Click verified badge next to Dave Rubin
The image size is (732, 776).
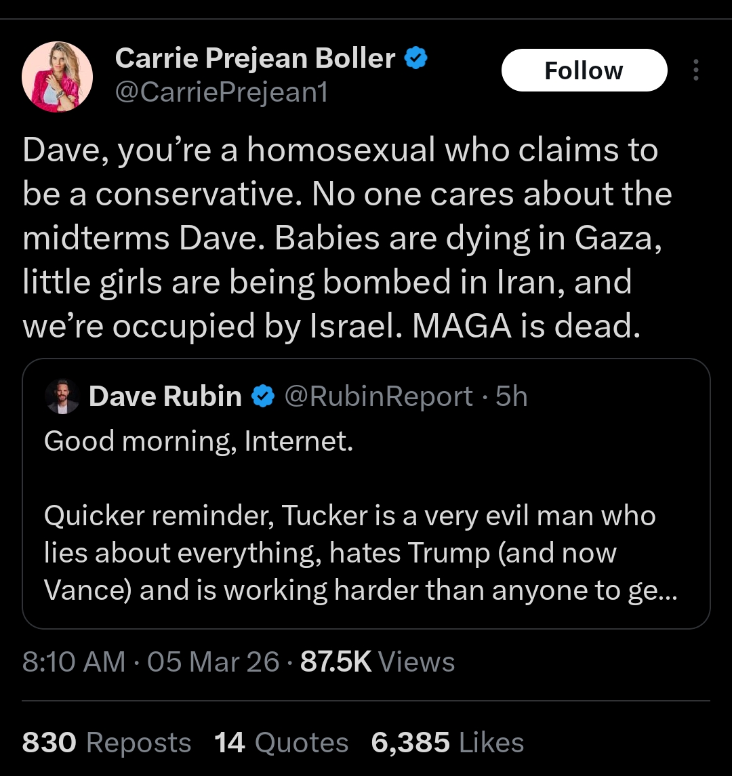pos(262,396)
